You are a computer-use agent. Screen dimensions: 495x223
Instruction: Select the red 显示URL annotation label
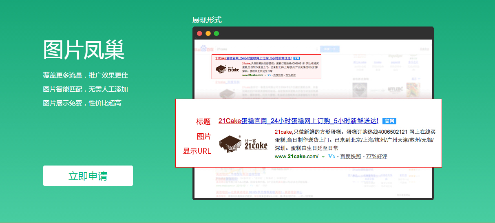pos(197,151)
